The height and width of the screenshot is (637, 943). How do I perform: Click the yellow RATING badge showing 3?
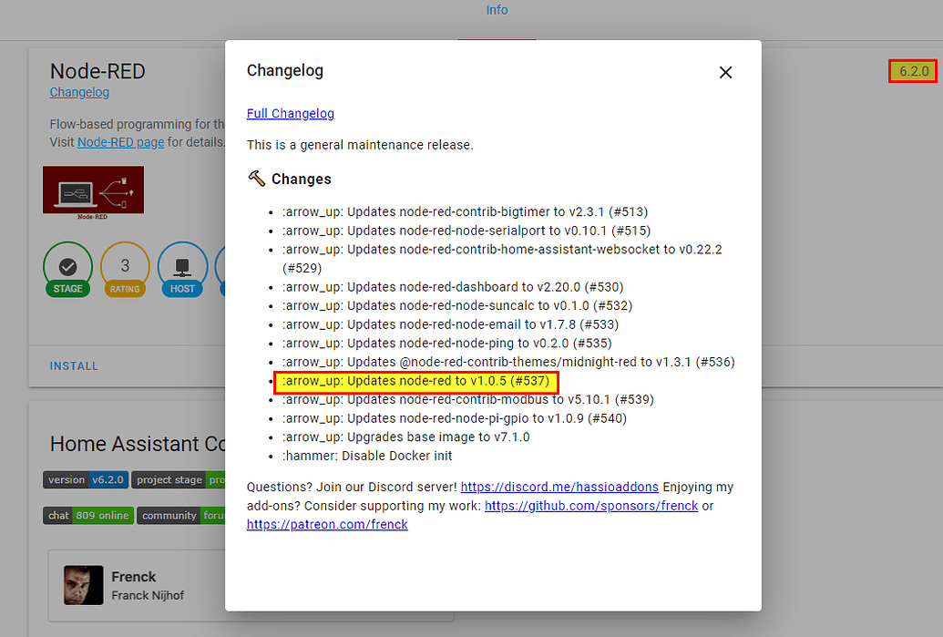(x=125, y=268)
